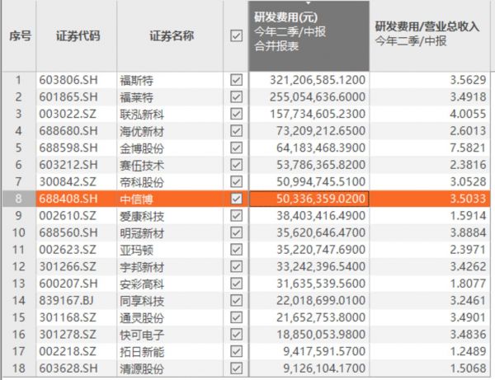Select the highlighted cell 50,336,359.0200
Viewport: 495px width, 380px height.
point(309,199)
